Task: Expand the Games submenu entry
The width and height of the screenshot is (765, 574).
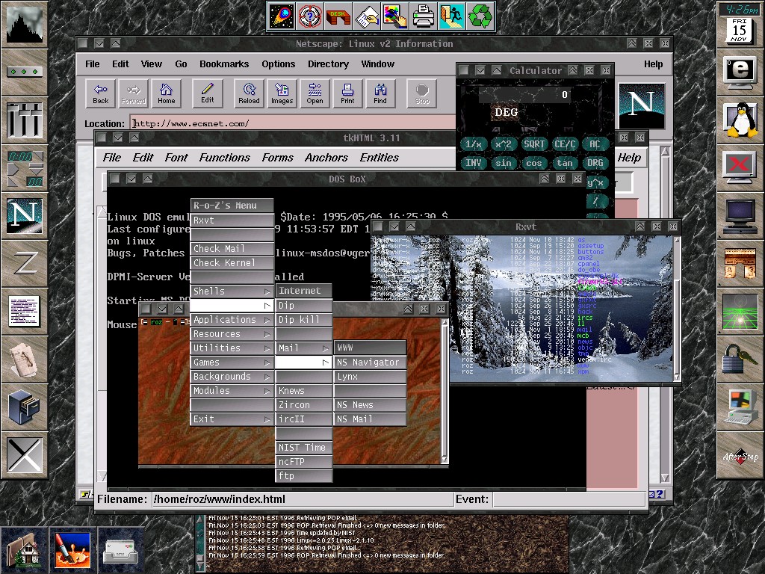Action: click(232, 362)
